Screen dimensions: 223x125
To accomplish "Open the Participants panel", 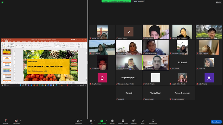I will pos(78,122).
